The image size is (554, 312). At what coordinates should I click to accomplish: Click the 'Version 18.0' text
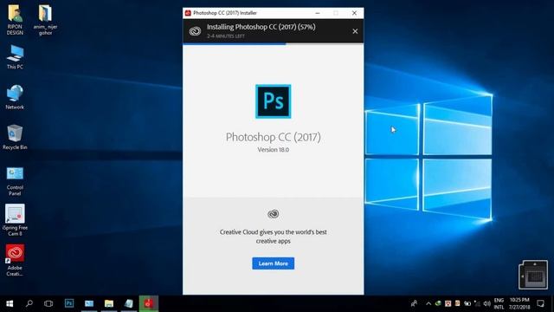pos(274,150)
